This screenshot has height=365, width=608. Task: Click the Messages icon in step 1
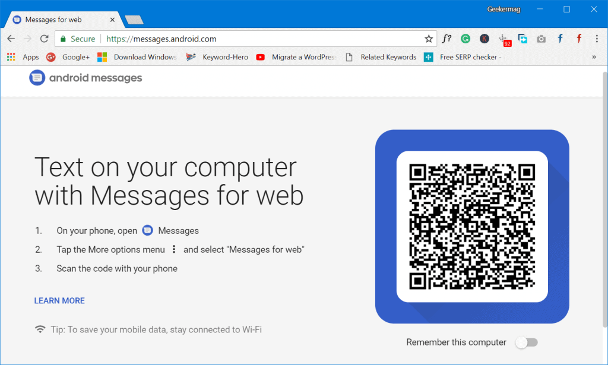click(147, 230)
